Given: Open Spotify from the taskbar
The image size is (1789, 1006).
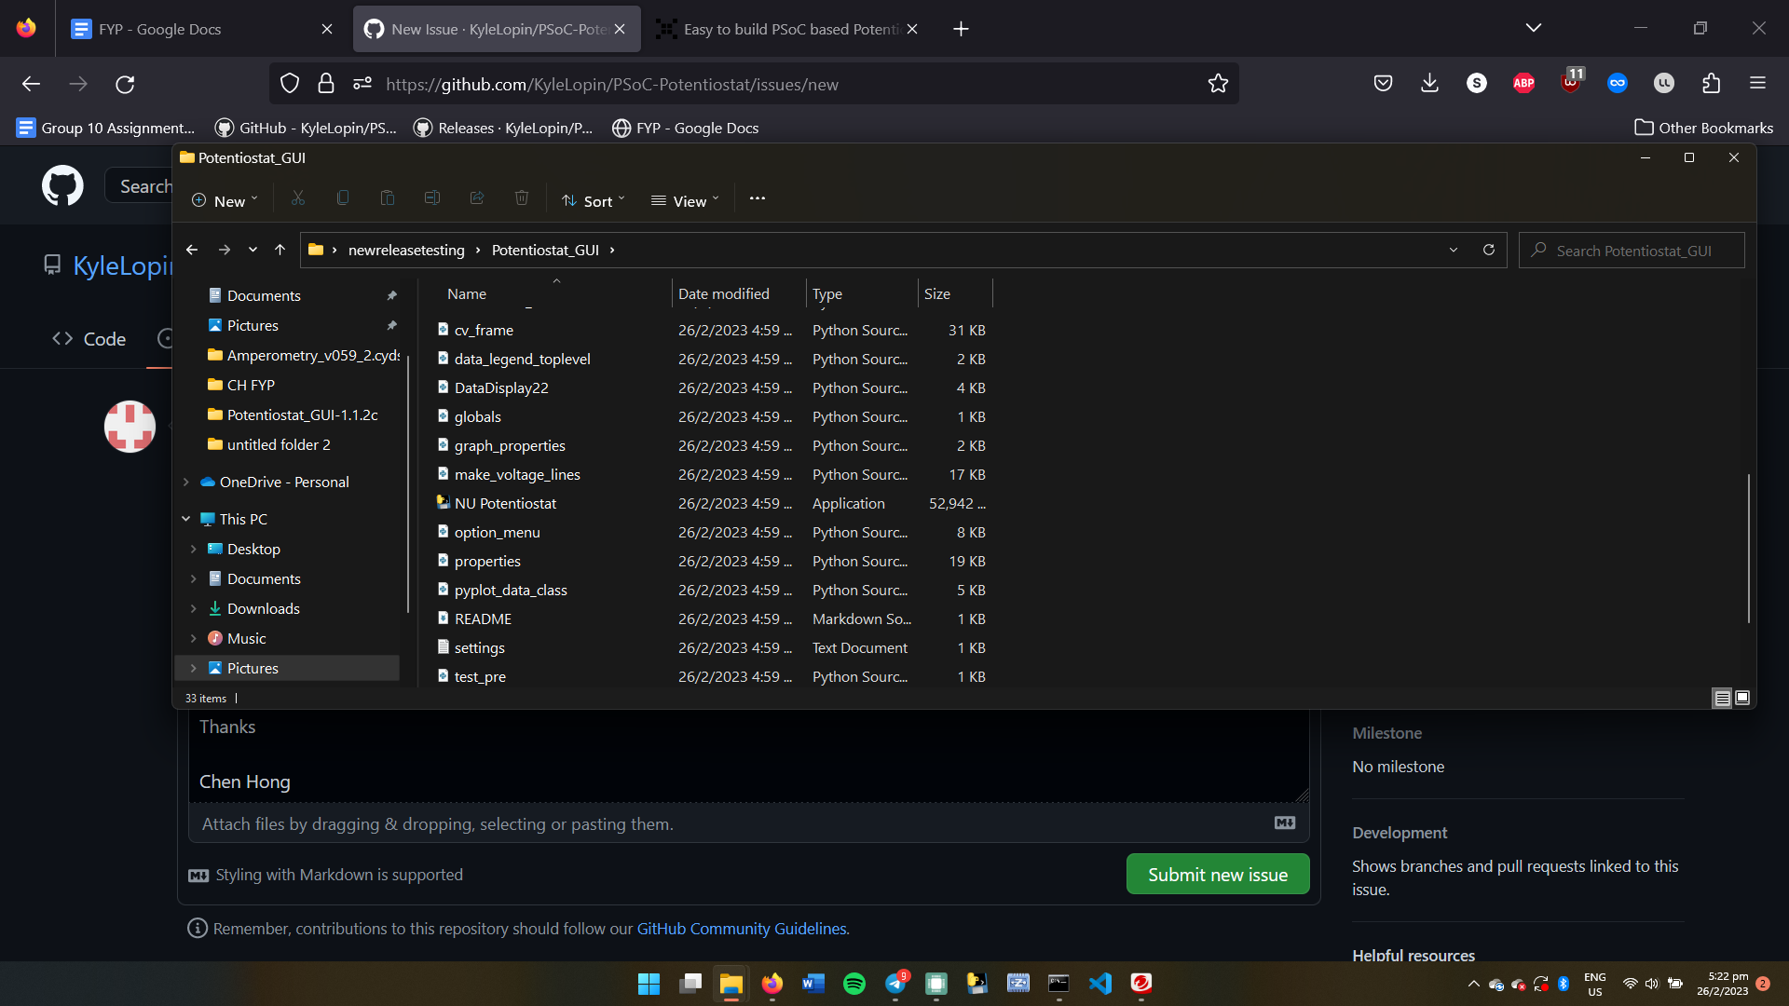Looking at the screenshot, I should point(854,984).
